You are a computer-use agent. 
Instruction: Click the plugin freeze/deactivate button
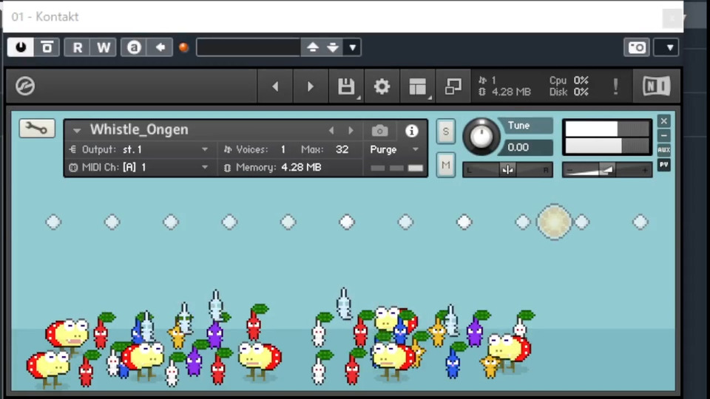pyautogui.click(x=47, y=47)
